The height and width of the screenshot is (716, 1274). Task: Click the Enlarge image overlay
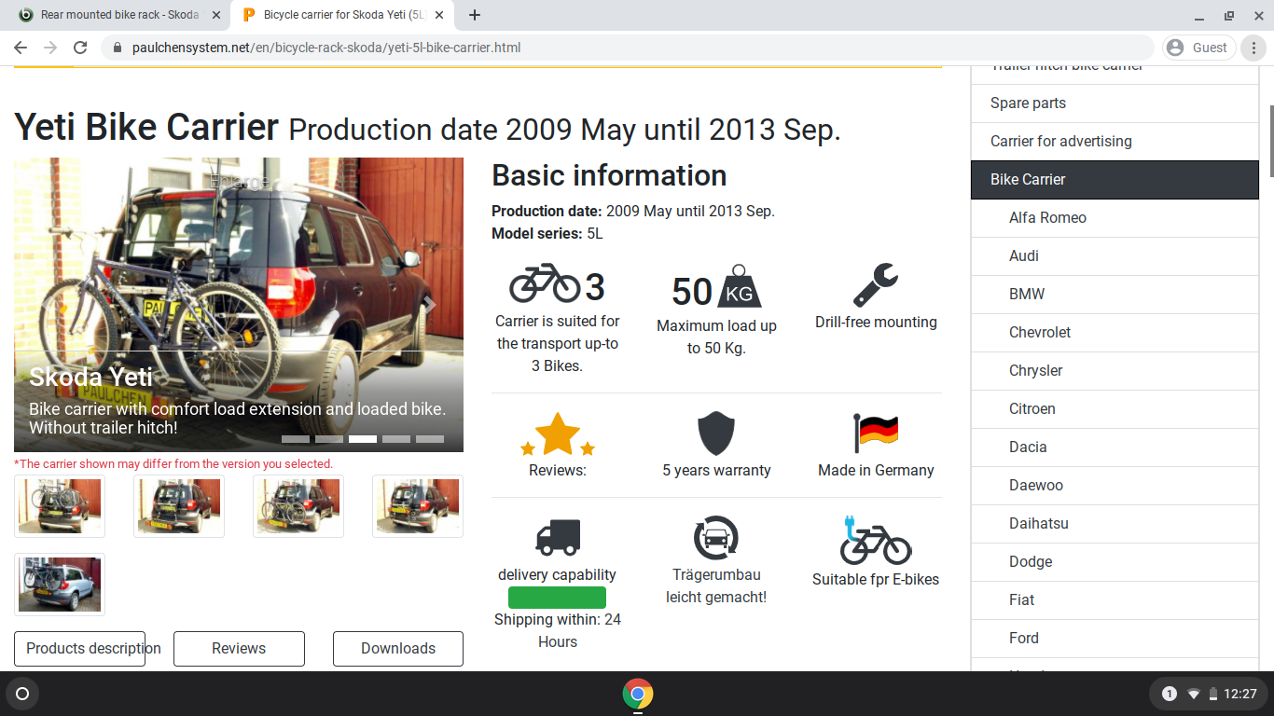point(239,182)
